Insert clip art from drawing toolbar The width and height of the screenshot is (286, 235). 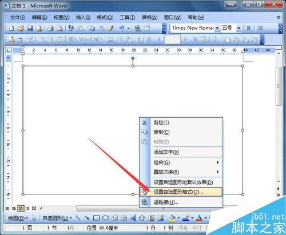point(152,218)
